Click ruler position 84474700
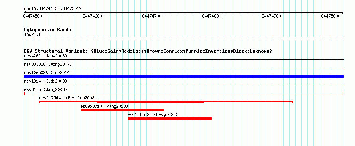 tap(152, 16)
